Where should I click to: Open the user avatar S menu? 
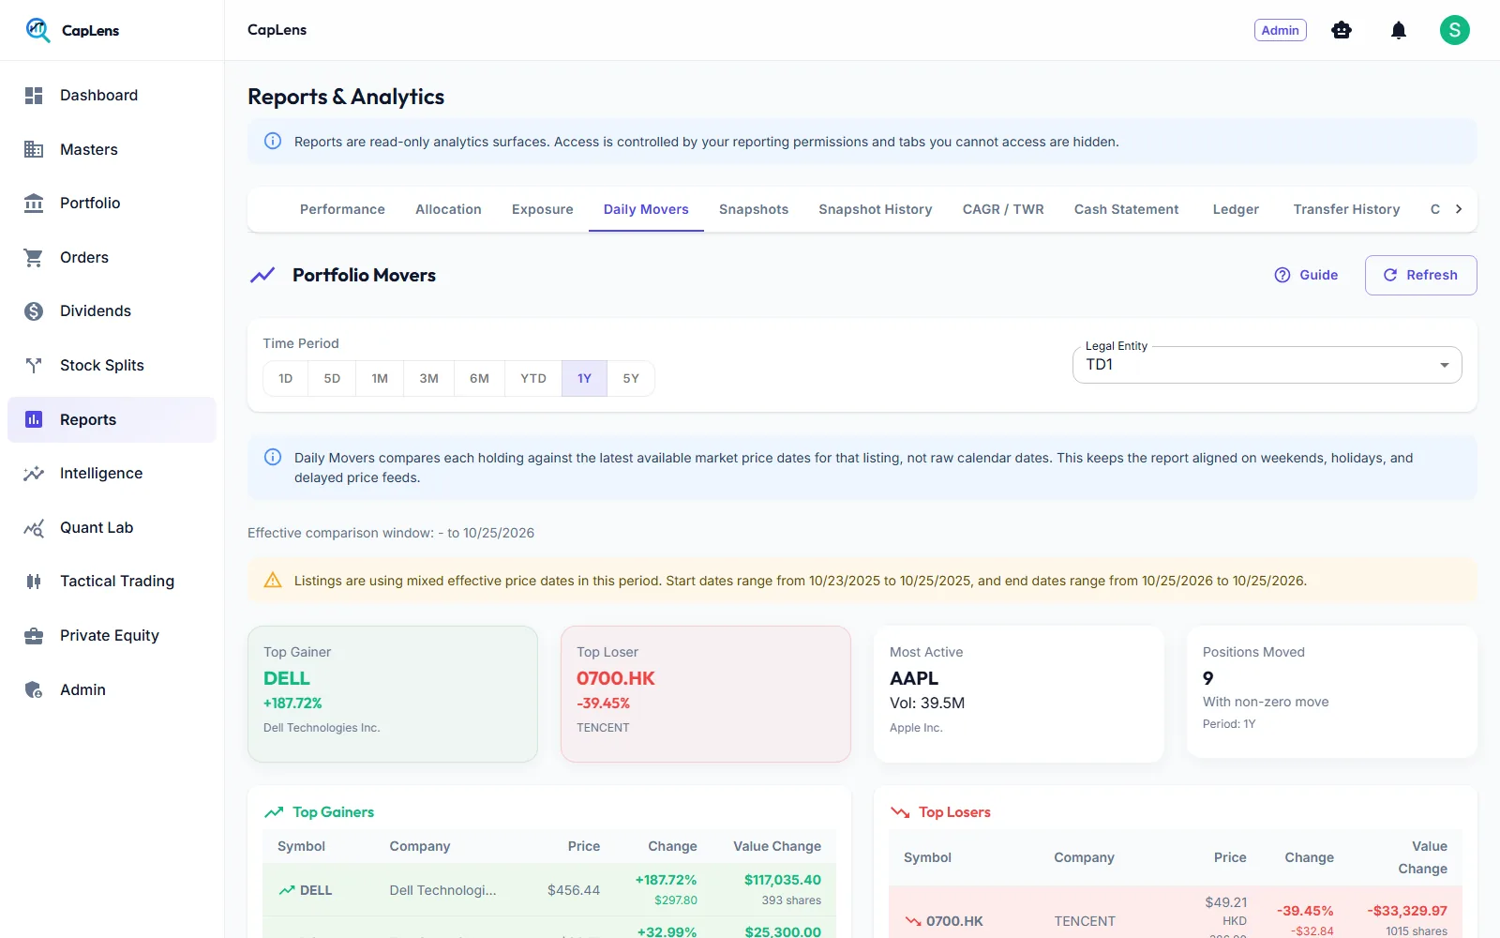click(1455, 30)
